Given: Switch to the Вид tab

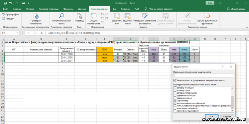Looking at the screenshot, I should 114,9.
